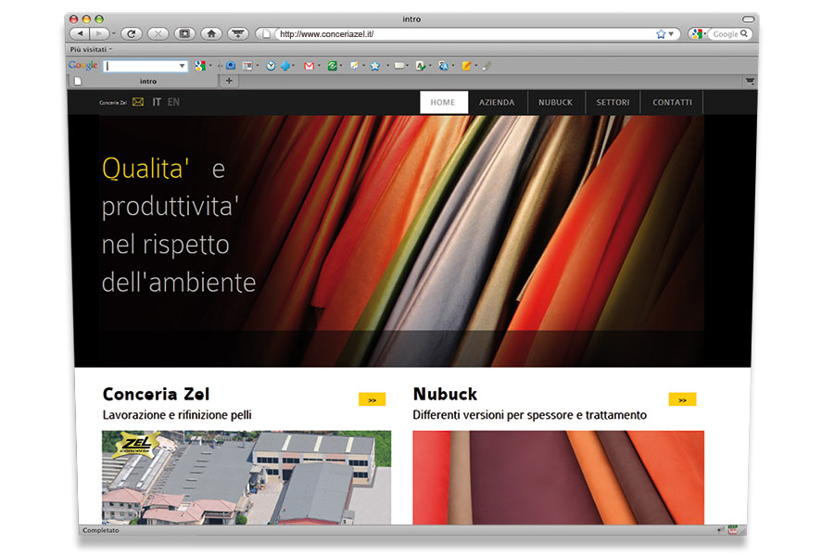Image resolution: width=834 pixels, height=556 pixels.
Task: Click the Conceria Zel section heading
Action: 156,394
